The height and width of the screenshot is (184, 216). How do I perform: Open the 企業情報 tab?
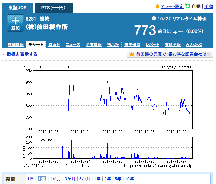click(x=94, y=45)
